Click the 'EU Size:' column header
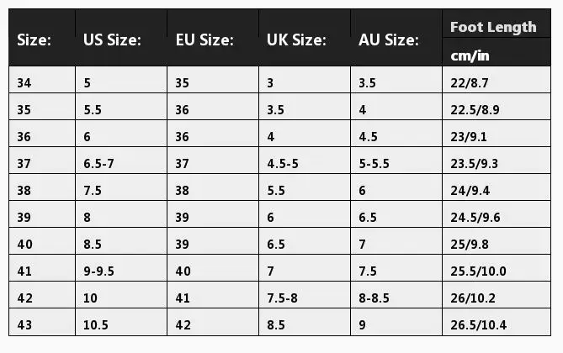Image resolution: width=563 pixels, height=353 pixels. [x=204, y=40]
